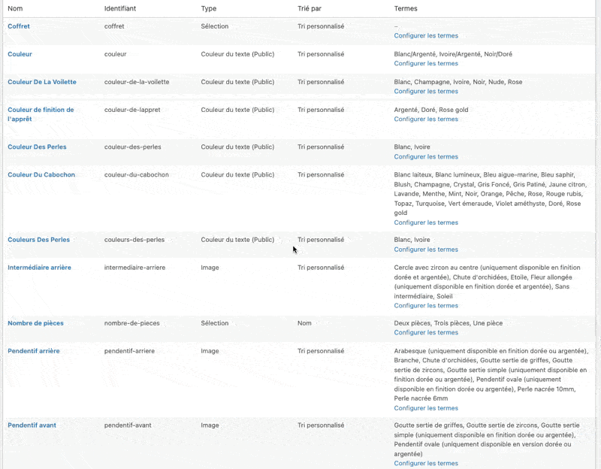Open Nombre de pièces attribute

coord(35,323)
